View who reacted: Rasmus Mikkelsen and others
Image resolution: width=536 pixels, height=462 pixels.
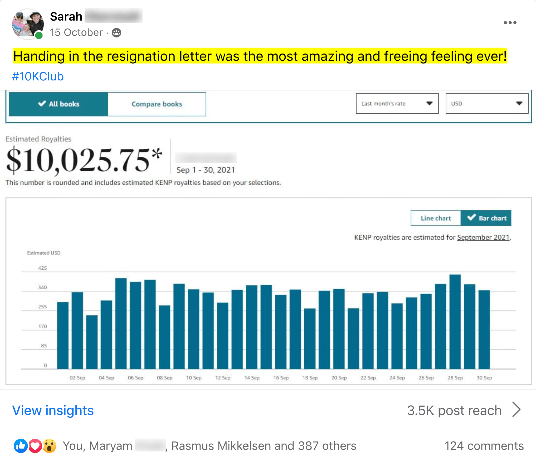264,446
